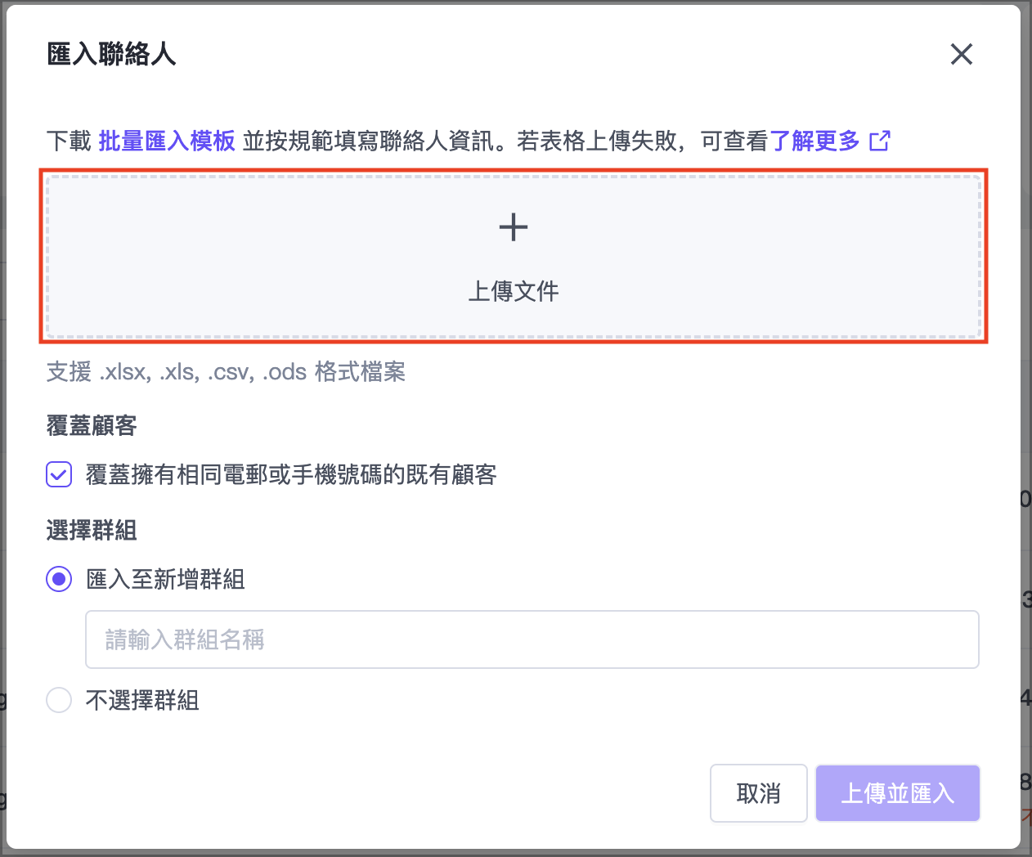Viewport: 1032px width, 857px height.
Task: Close the 匯入聯絡人 dialog
Action: click(961, 54)
